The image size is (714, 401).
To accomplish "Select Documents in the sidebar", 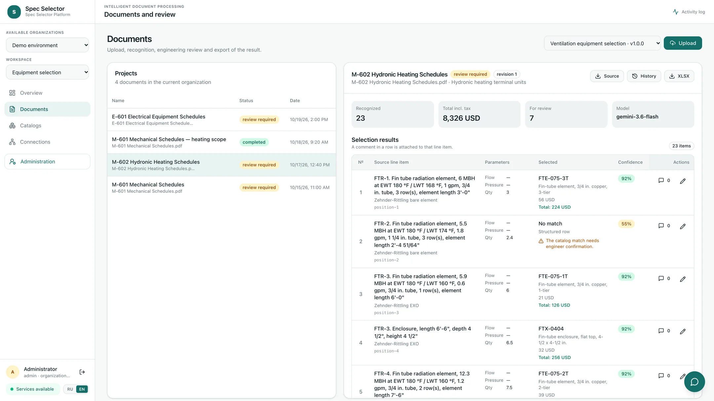I will coord(47,109).
